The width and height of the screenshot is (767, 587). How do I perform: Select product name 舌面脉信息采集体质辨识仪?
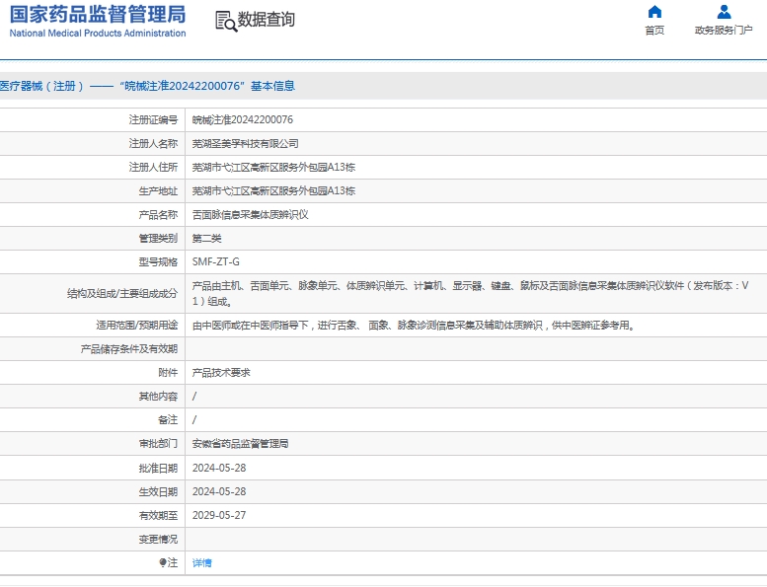point(250,214)
